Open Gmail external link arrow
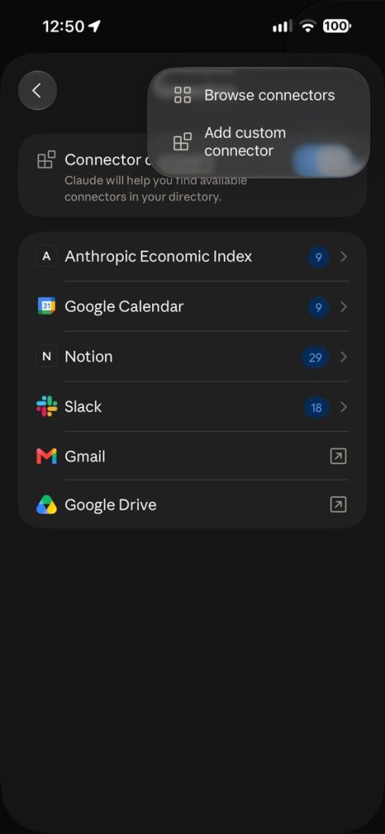This screenshot has height=834, width=385. (339, 456)
